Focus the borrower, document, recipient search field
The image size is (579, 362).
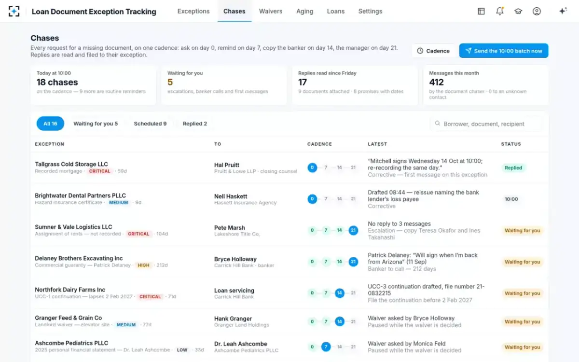click(486, 124)
